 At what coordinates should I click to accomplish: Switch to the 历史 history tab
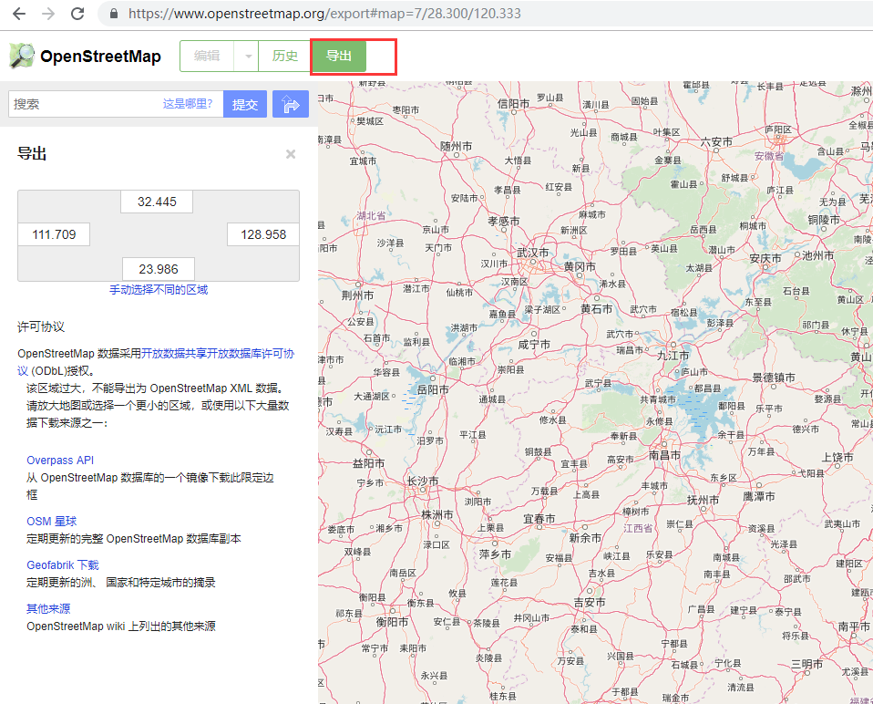tap(284, 56)
